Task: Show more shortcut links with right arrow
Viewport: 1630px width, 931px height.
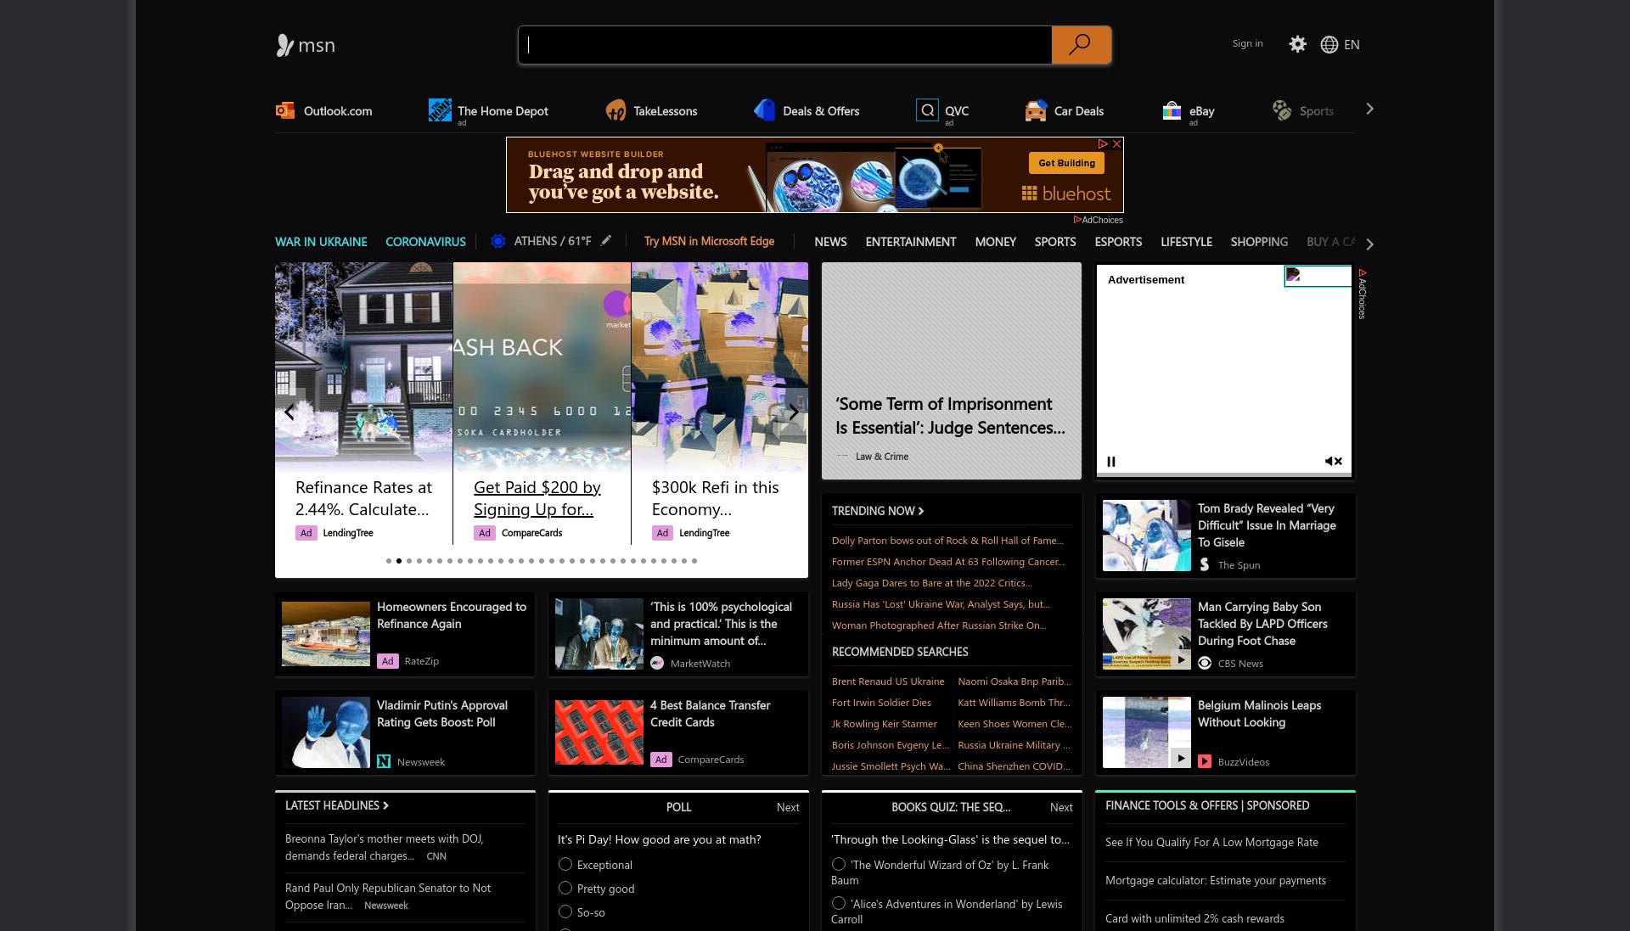Action: tap(1369, 109)
